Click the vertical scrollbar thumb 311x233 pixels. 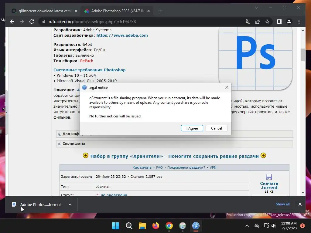coord(303,55)
